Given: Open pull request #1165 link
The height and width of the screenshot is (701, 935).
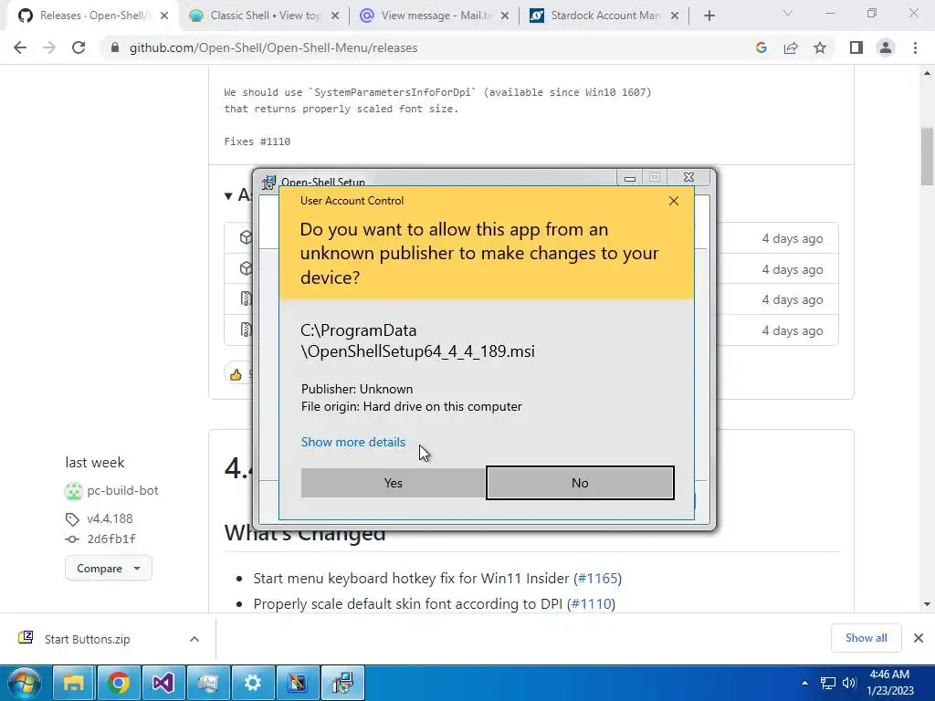Looking at the screenshot, I should [597, 578].
